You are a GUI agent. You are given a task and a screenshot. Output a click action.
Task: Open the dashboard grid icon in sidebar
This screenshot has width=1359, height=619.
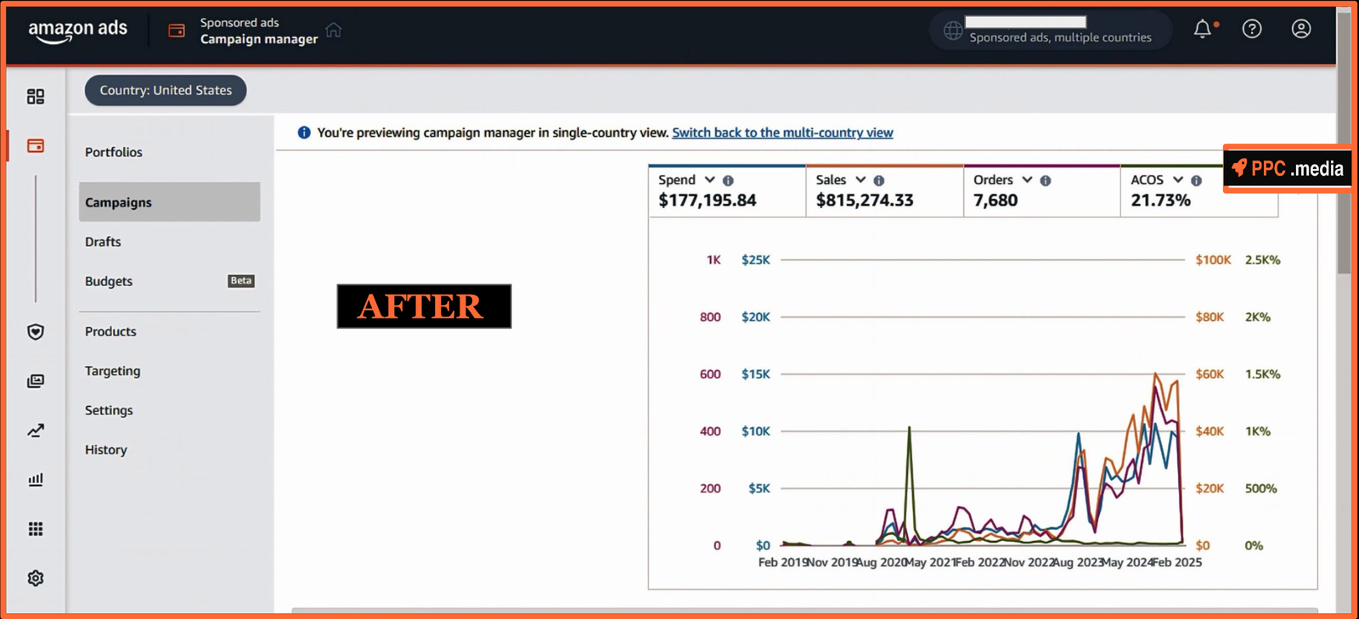[36, 97]
